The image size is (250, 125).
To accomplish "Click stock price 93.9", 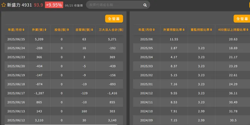I will [39, 5].
